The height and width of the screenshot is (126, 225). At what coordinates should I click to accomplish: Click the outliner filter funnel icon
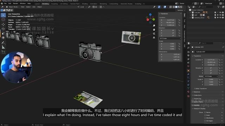click(219, 7)
